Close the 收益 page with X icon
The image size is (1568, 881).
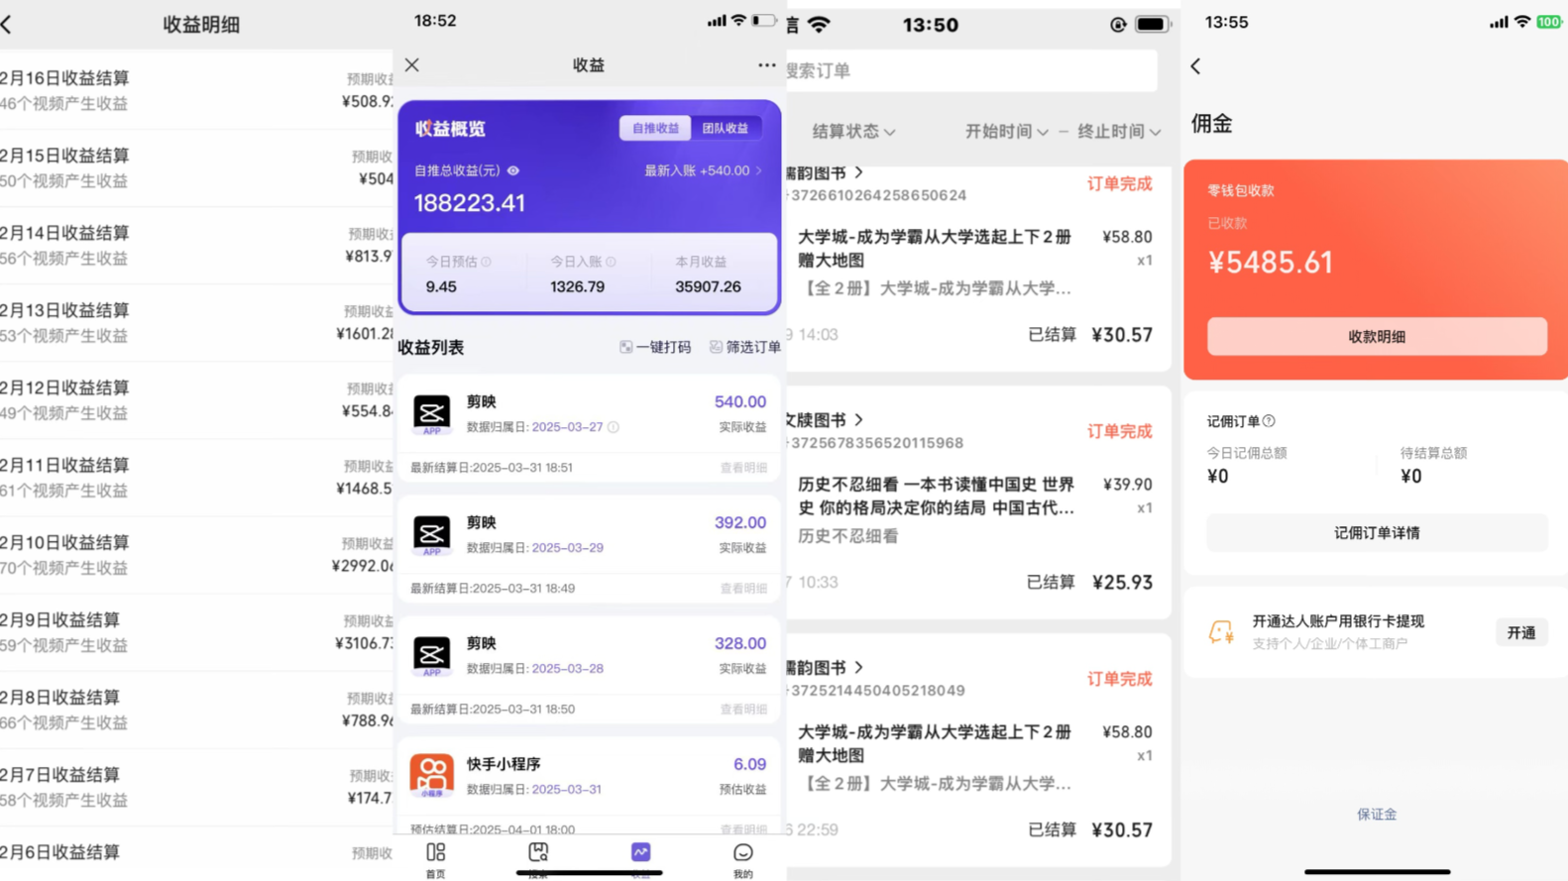point(412,65)
